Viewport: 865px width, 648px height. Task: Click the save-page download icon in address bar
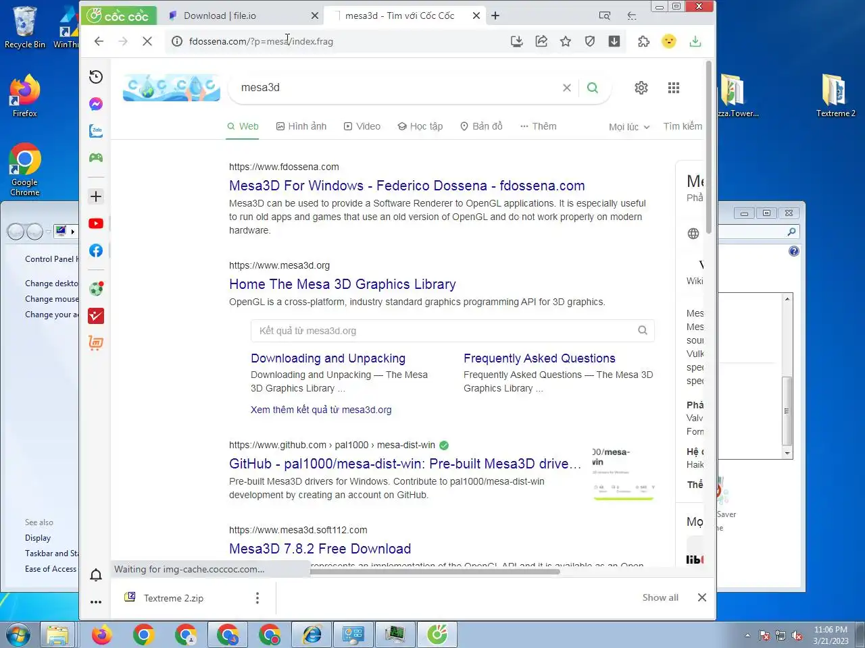point(517,41)
